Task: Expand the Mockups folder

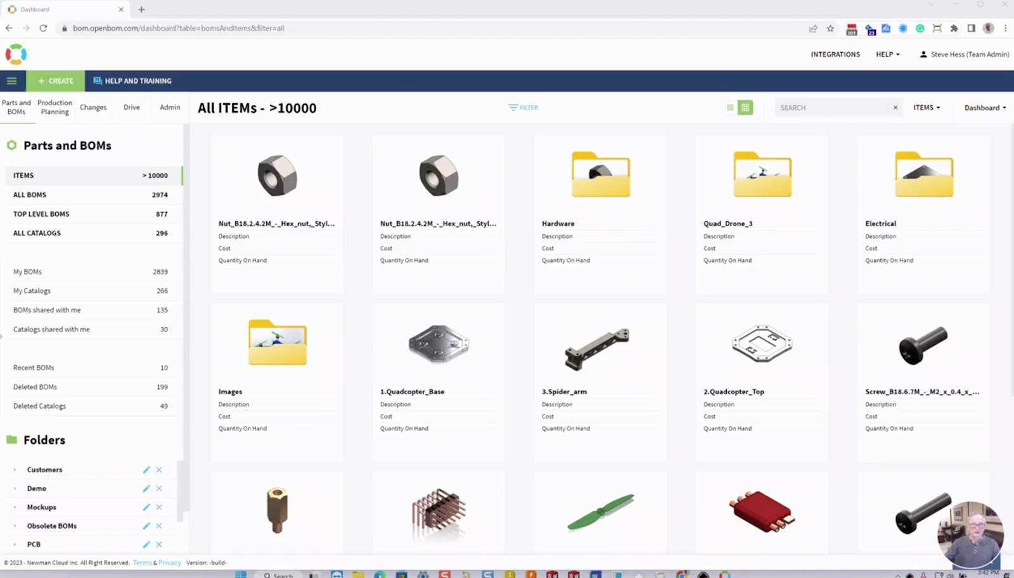Action: tap(15, 508)
